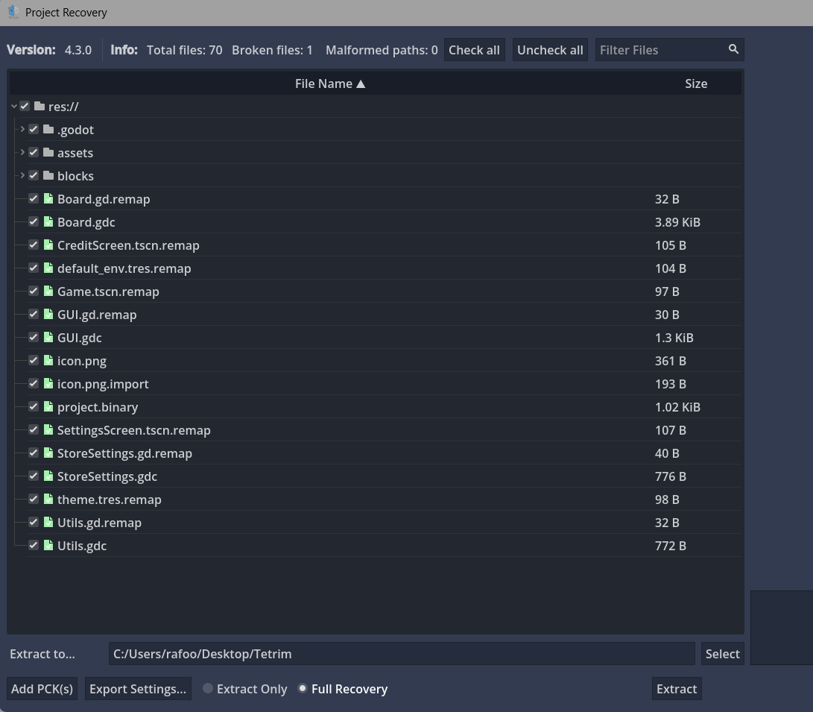
Task: Click the file icon next to icon.png
Action: tap(48, 361)
